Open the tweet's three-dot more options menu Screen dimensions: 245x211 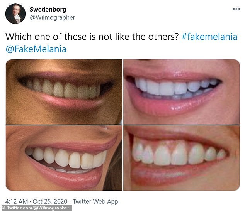point(236,9)
